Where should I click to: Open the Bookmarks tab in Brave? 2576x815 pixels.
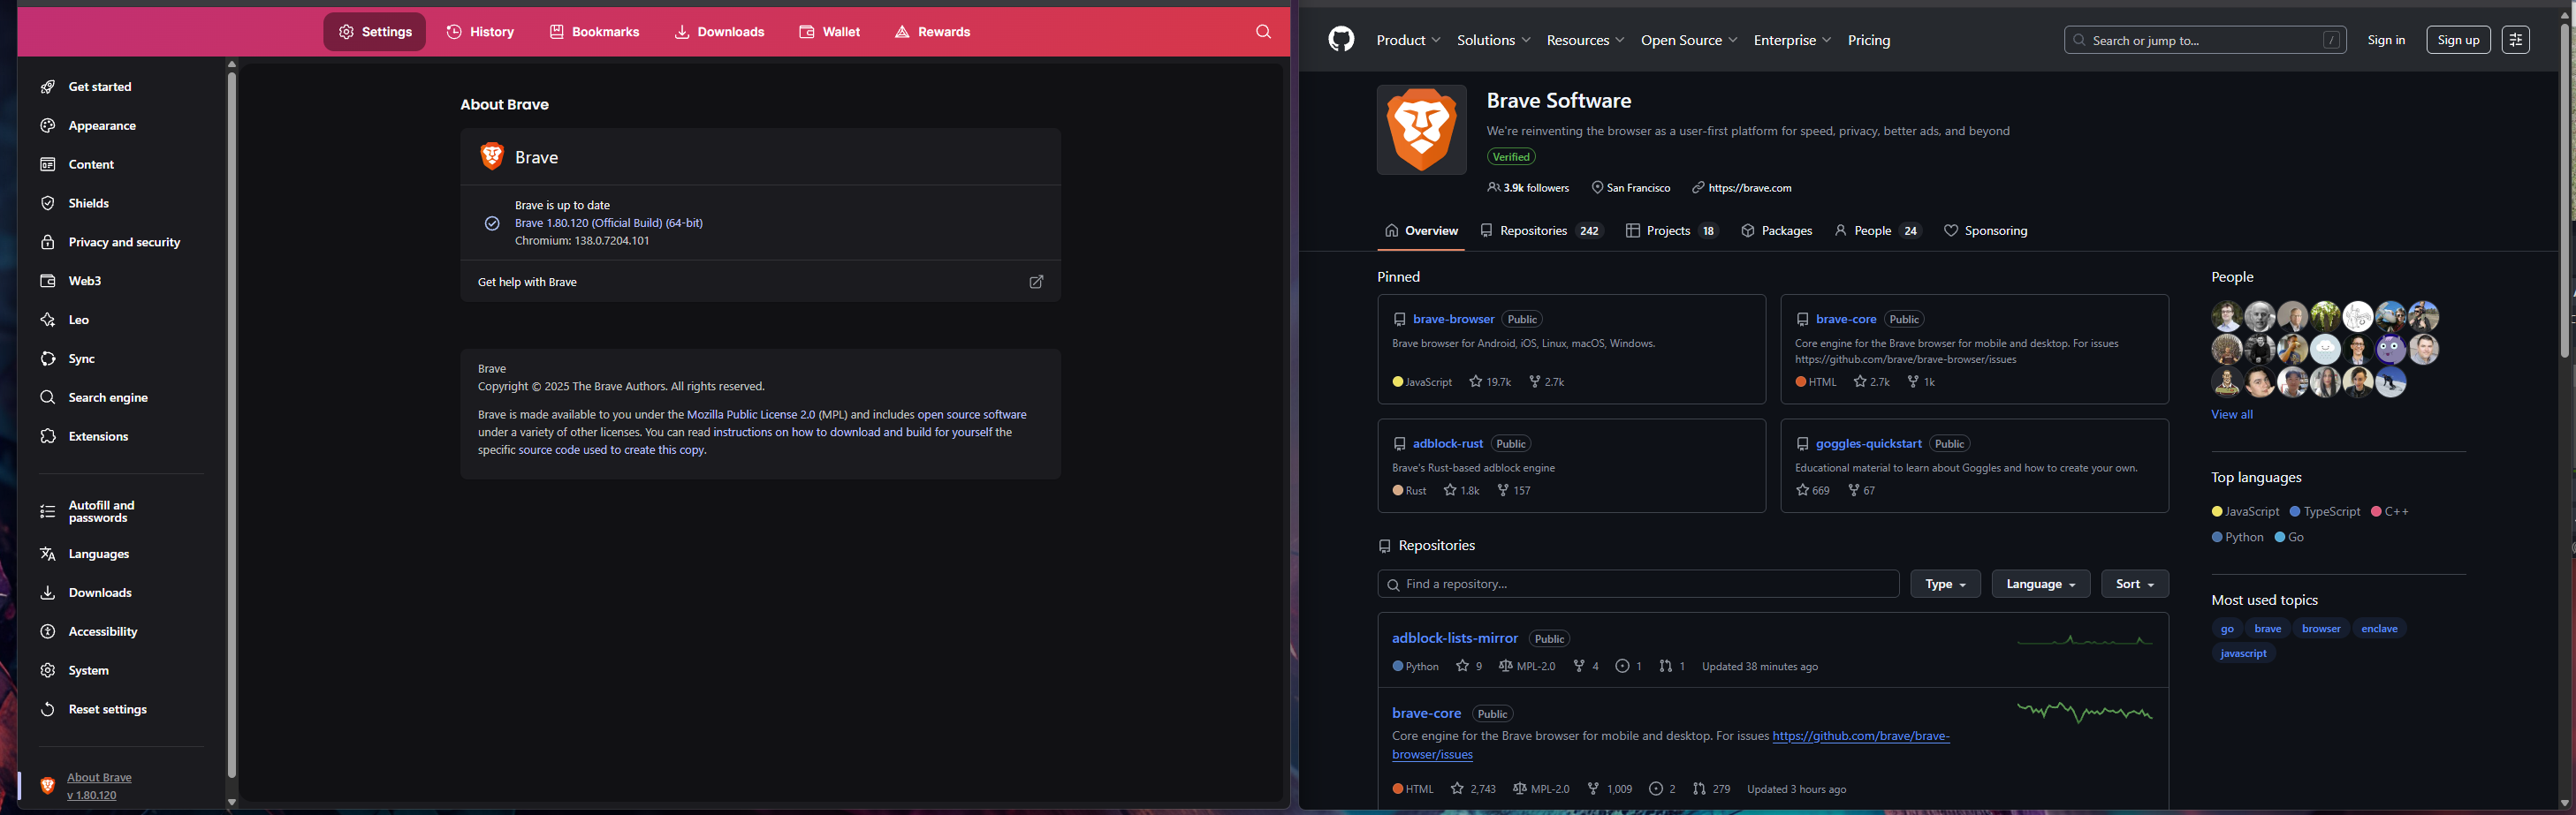(595, 32)
